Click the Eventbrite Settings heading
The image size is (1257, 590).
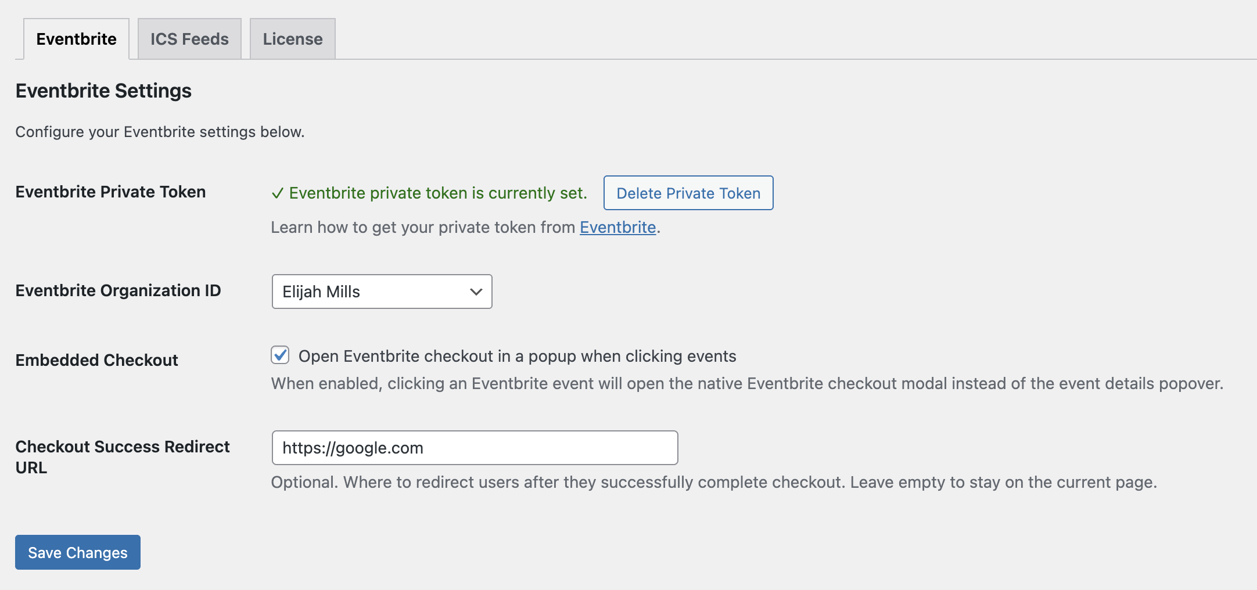pyautogui.click(x=103, y=91)
